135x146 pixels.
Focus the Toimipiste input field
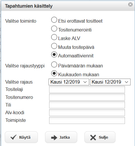tap(87, 120)
